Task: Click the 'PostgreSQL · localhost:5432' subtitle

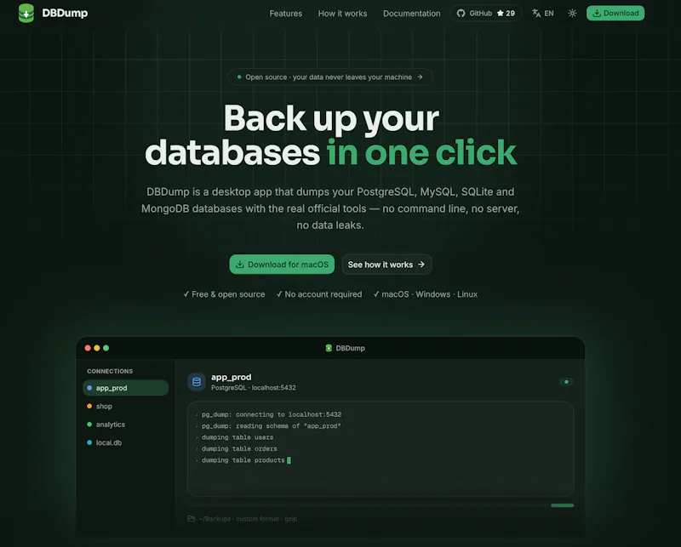Action: (x=254, y=388)
